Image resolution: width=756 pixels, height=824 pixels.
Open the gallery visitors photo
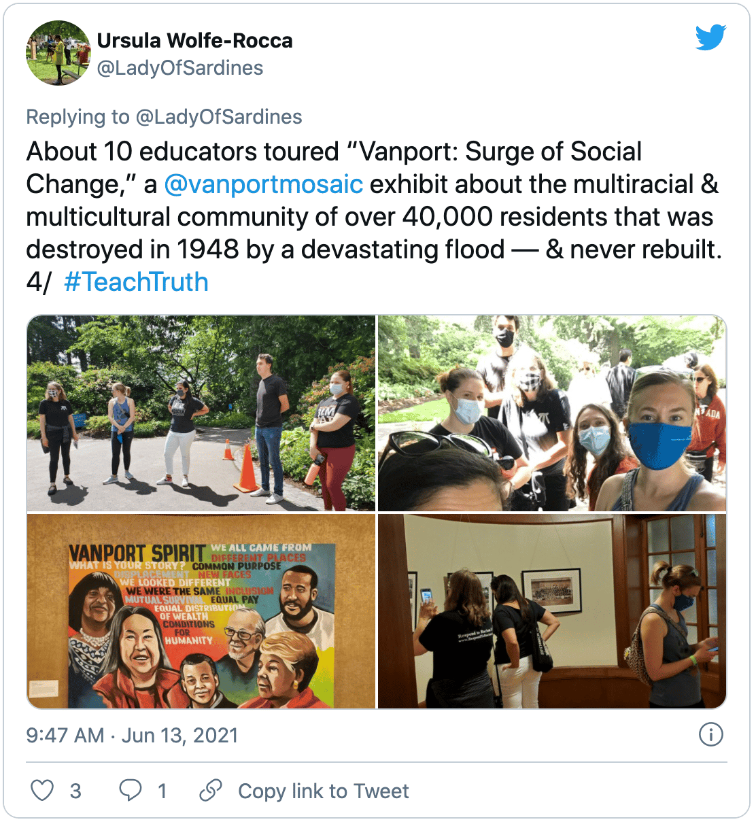[x=552, y=611]
